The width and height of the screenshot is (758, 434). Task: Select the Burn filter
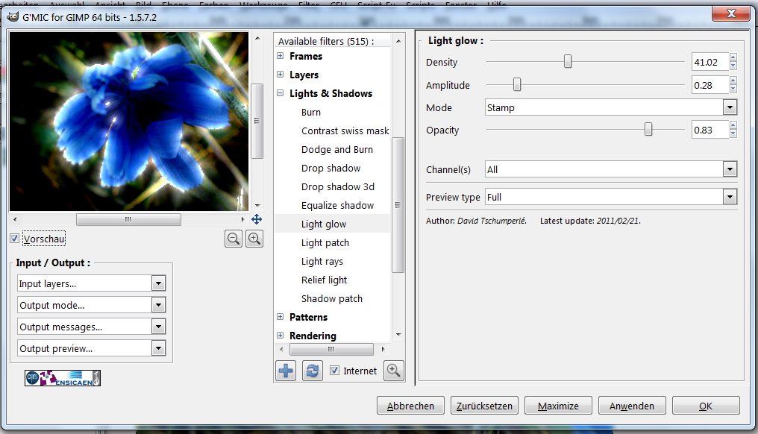(311, 112)
